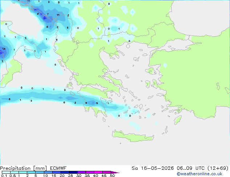The height and width of the screenshot is (177, 230).
Task: Click the legend arrow tip beyond 50 mm
Action: (115, 172)
